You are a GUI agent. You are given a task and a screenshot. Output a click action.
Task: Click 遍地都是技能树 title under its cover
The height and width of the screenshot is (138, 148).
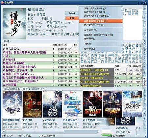pos(11,120)
